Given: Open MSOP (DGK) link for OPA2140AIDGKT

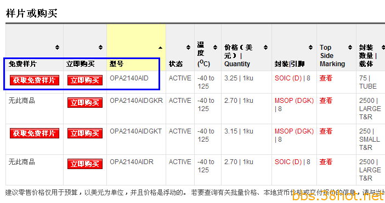Looking at the screenshot, I should (294, 131).
